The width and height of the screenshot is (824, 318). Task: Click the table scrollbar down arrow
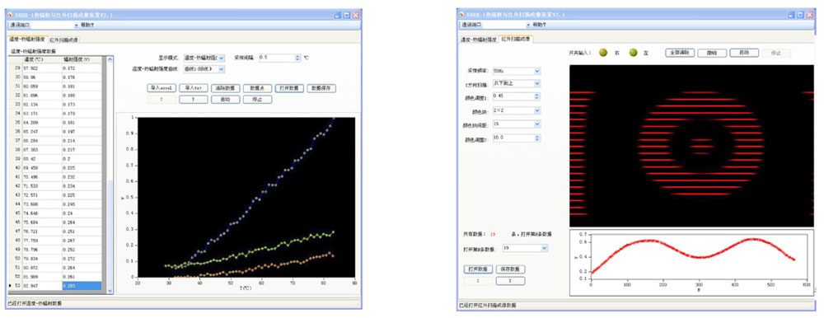click(110, 290)
